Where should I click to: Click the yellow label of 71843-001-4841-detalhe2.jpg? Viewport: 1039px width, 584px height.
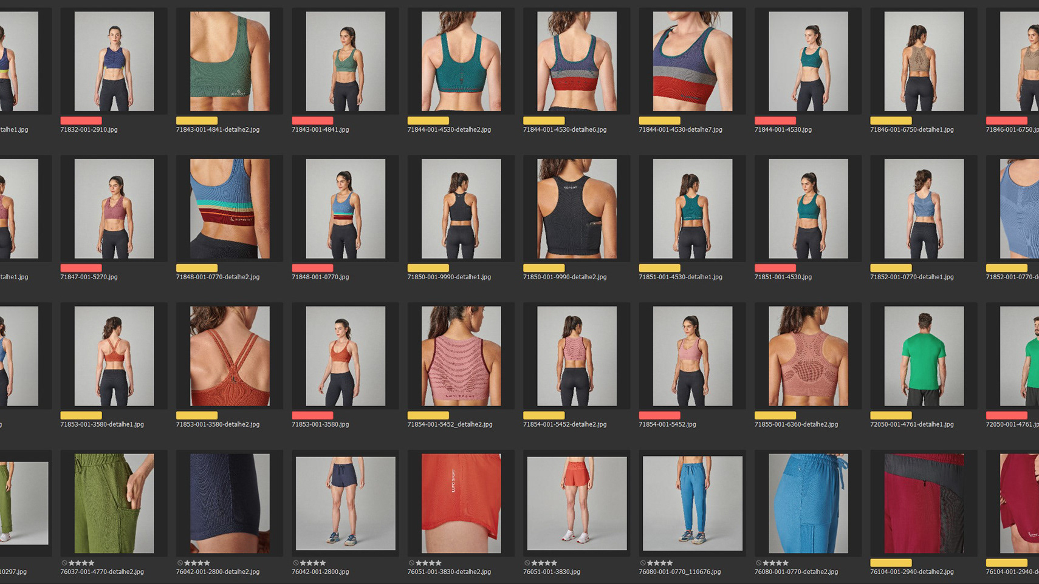[x=196, y=121]
